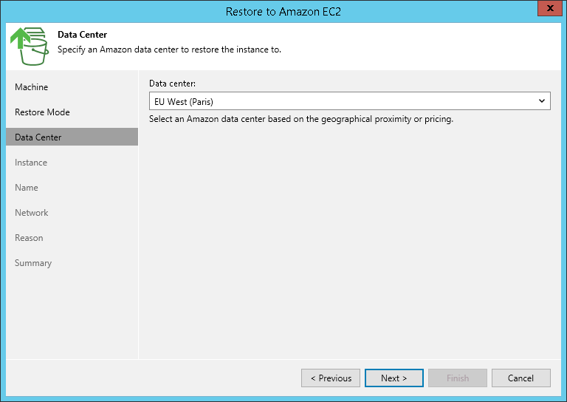Open the Data center dropdown arrow

click(x=541, y=101)
